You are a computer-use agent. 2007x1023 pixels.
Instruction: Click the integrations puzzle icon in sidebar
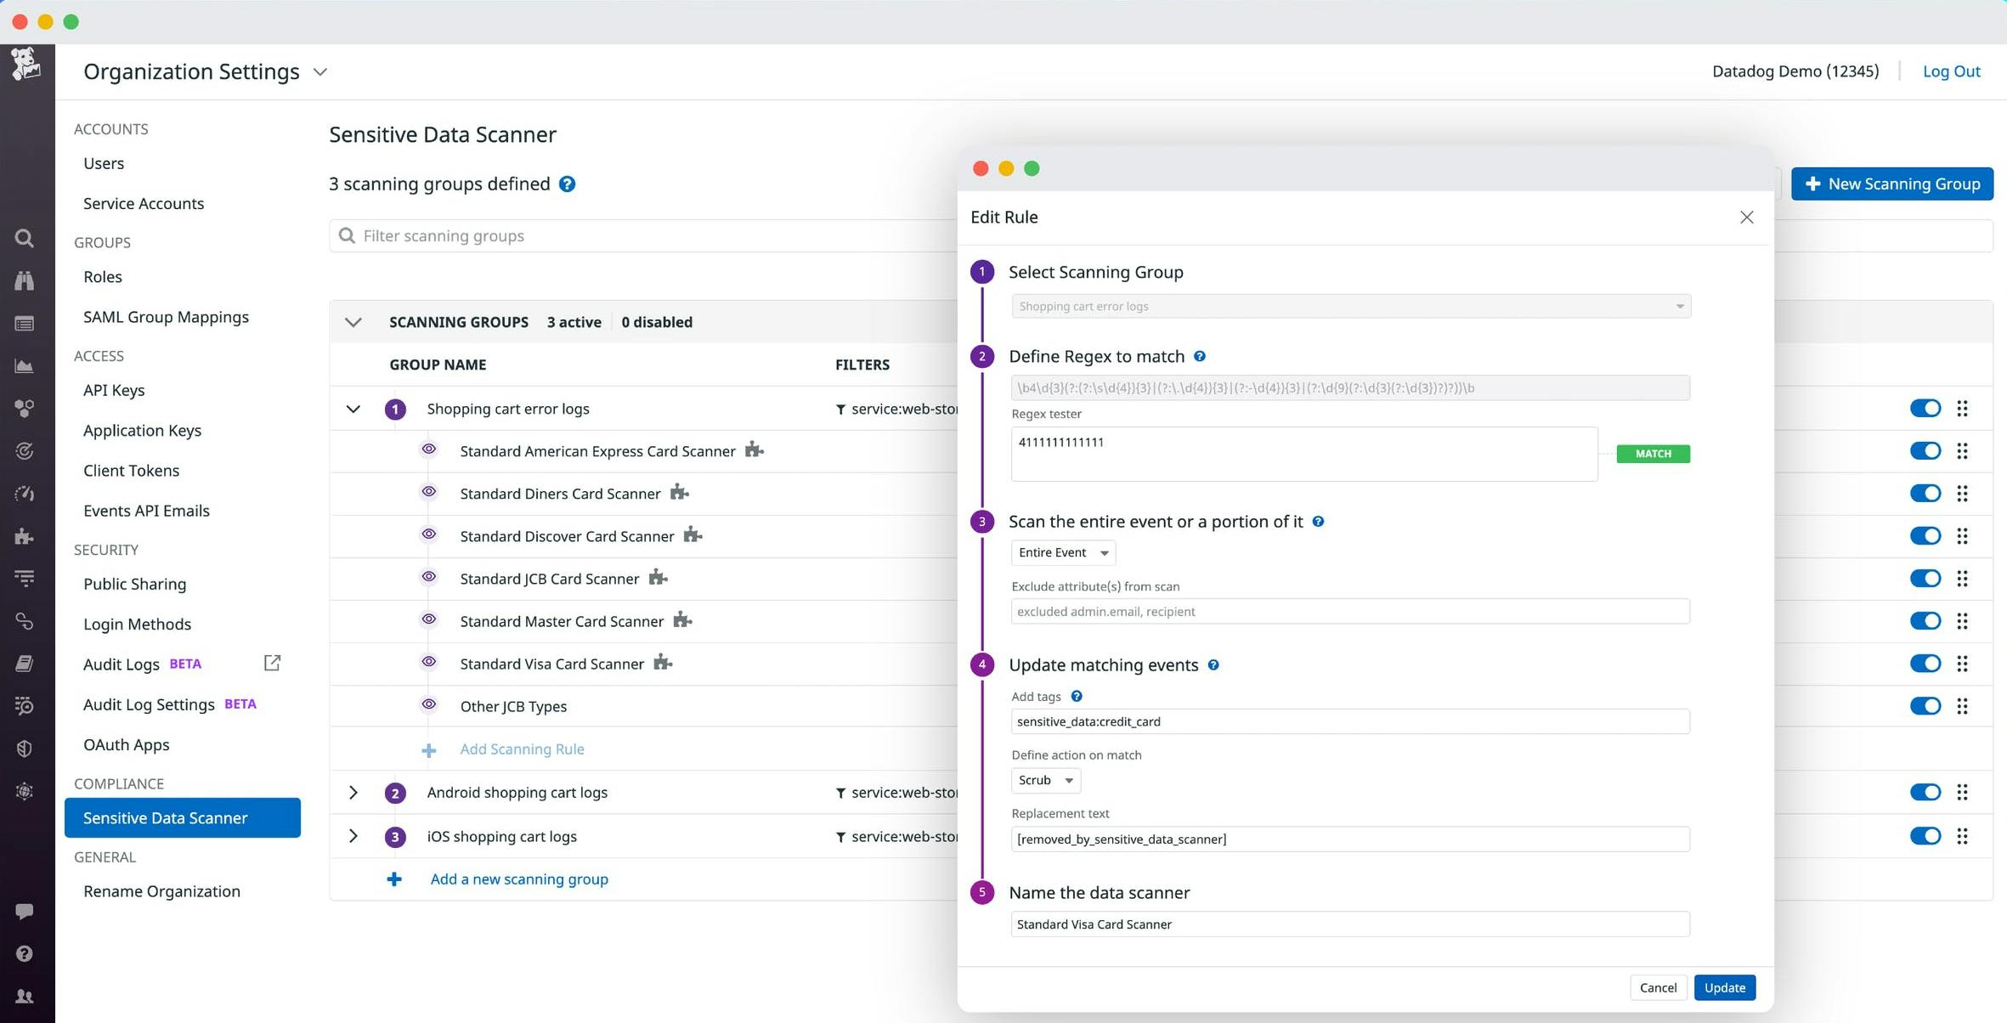(x=24, y=536)
